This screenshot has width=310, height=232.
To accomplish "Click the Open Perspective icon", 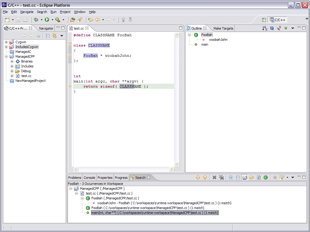I will coord(264,20).
